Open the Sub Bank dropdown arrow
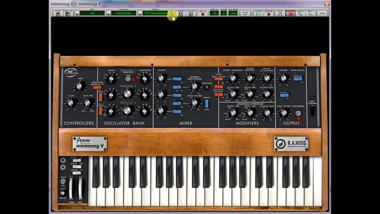 click(x=109, y=14)
